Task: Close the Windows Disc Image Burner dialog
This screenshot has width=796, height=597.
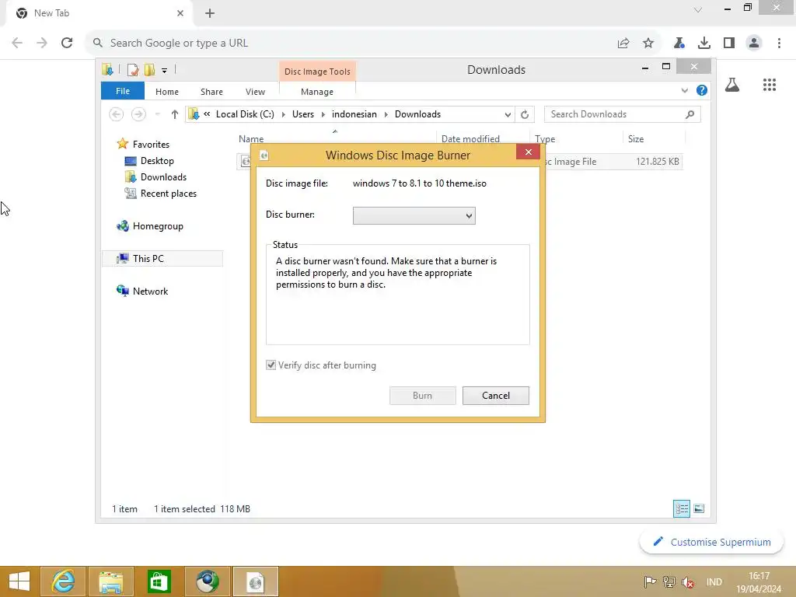Action: click(x=528, y=152)
